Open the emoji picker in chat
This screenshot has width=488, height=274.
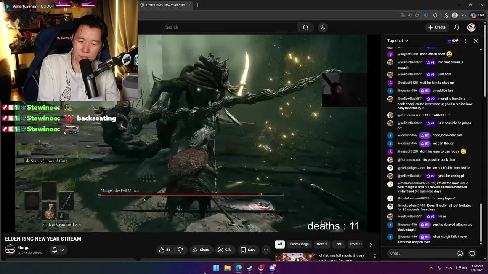pos(460,253)
